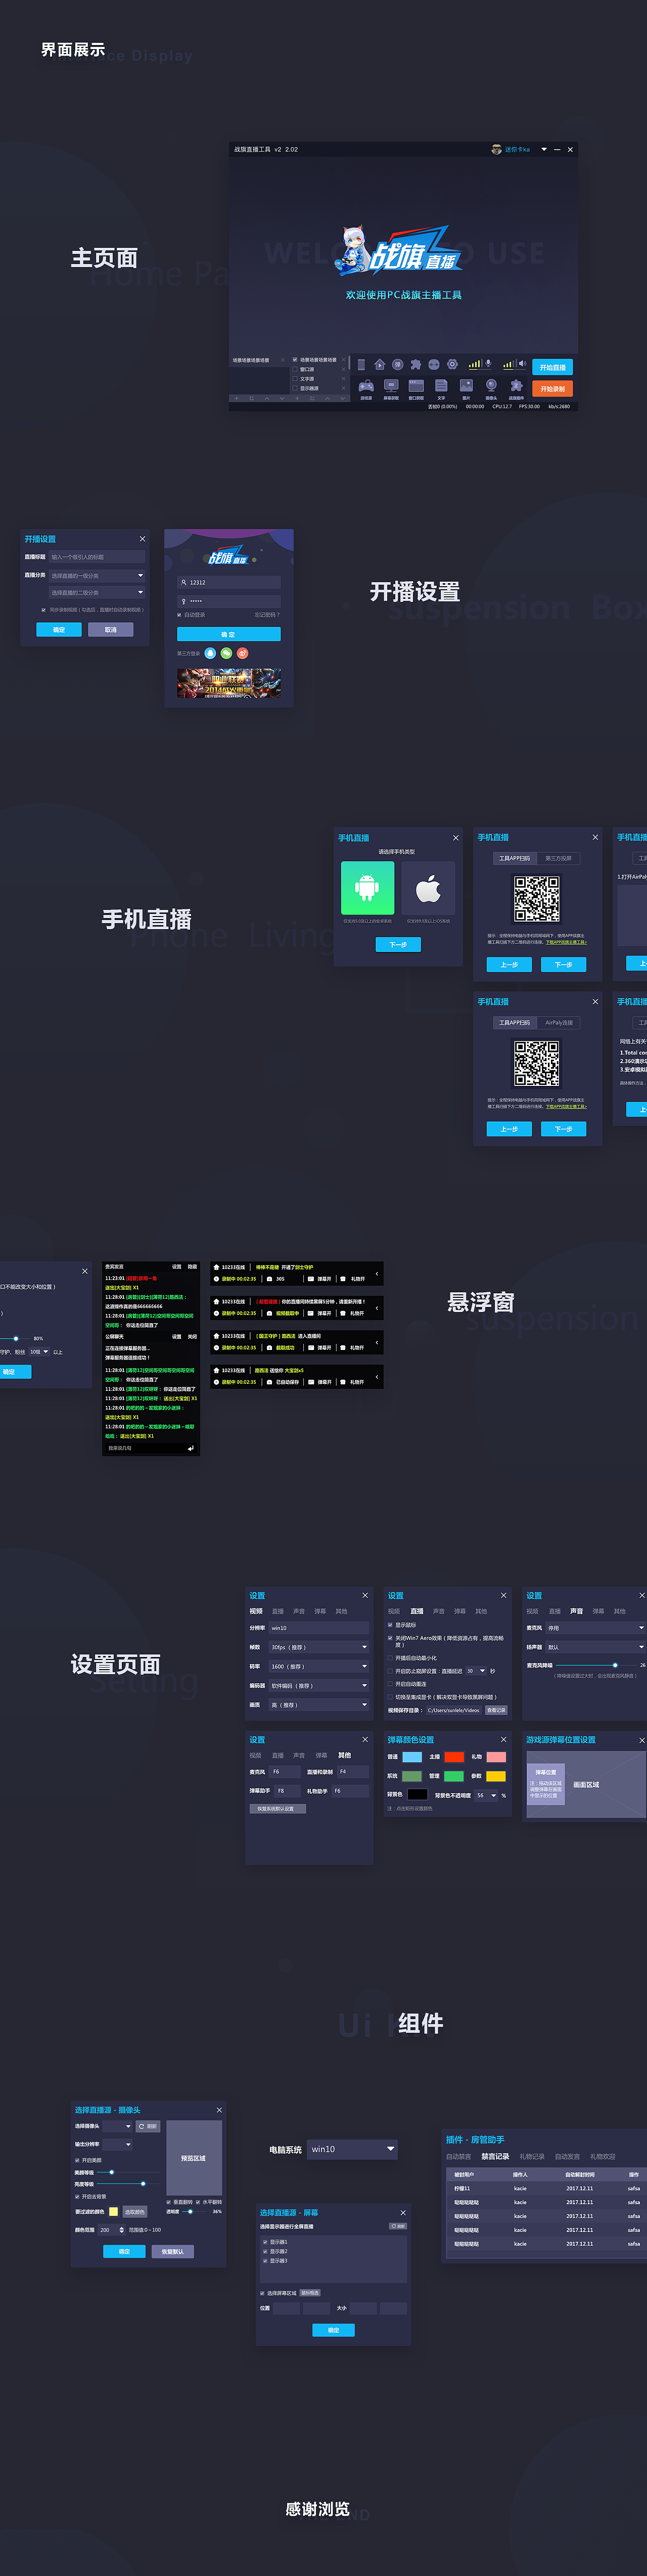Adjust the 麦克风降噪 slider
The image size is (647, 2576).
click(614, 1665)
